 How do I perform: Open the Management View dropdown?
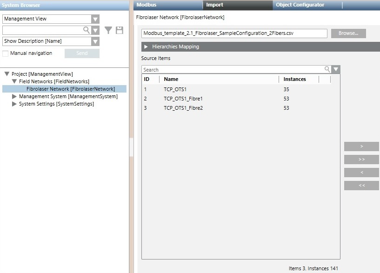coord(95,19)
